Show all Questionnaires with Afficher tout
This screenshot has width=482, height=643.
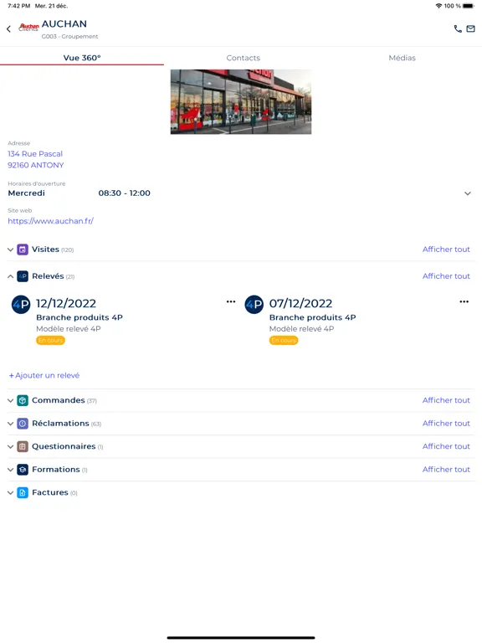click(446, 446)
